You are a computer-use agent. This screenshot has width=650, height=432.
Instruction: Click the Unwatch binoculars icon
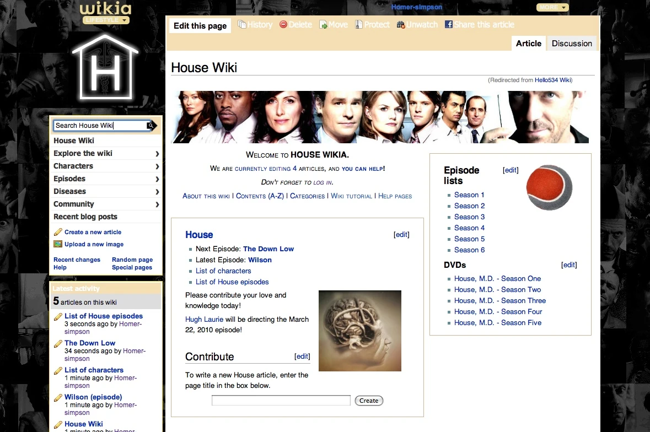pos(401,25)
